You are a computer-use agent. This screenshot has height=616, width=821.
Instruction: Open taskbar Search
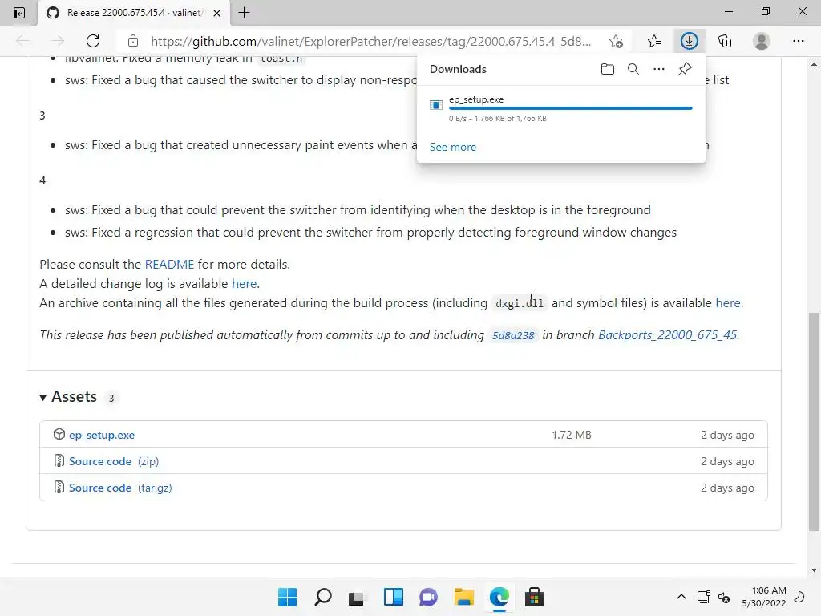coord(322,597)
